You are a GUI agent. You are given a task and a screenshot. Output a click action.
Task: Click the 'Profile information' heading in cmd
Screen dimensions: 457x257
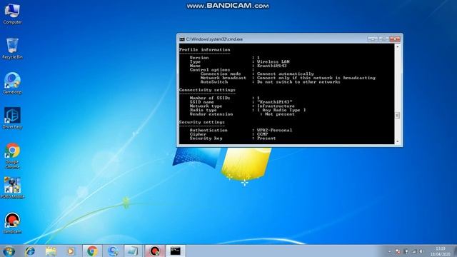pyautogui.click(x=205, y=50)
